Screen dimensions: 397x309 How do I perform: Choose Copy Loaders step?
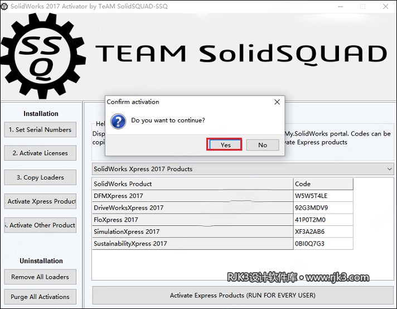click(40, 177)
